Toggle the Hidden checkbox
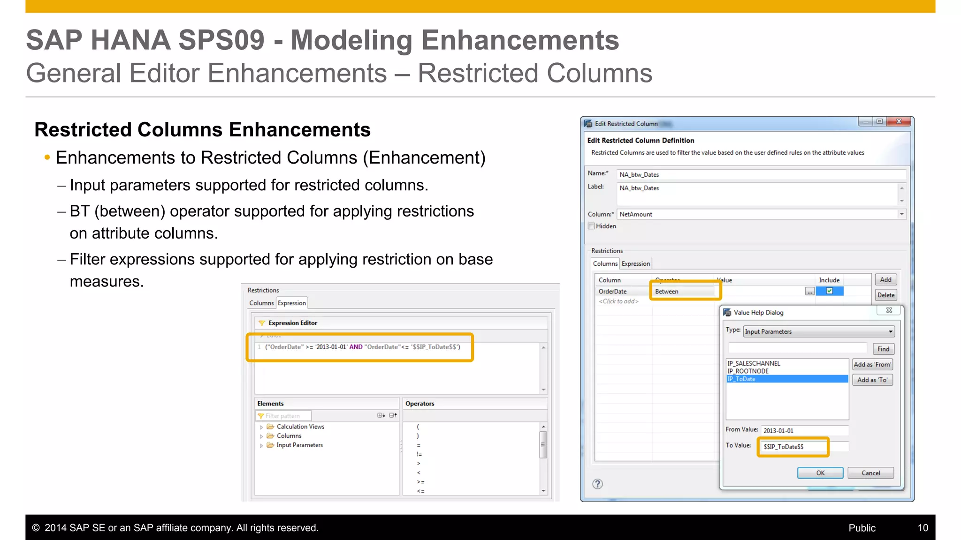 pos(591,226)
